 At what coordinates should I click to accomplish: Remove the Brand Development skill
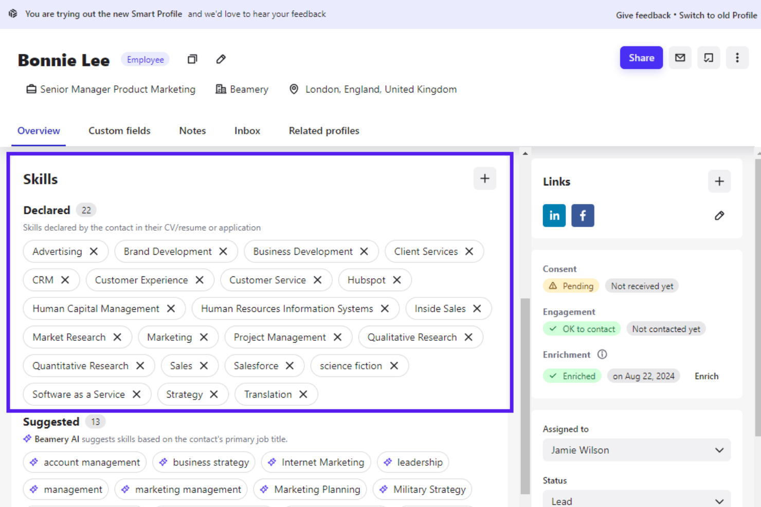click(223, 251)
